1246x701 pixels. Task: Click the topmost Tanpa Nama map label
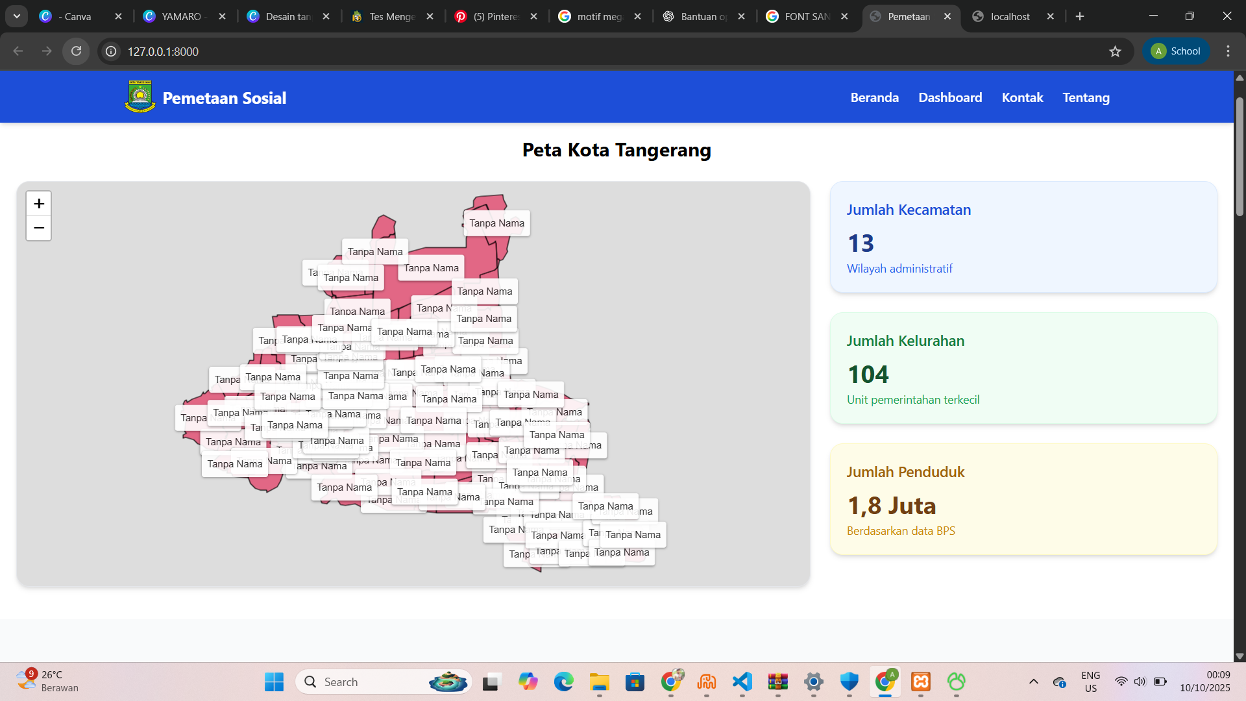click(x=496, y=223)
